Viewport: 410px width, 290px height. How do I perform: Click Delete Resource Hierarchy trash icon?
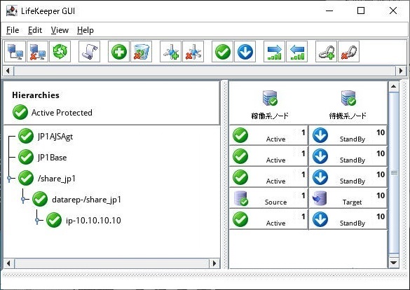point(141,51)
